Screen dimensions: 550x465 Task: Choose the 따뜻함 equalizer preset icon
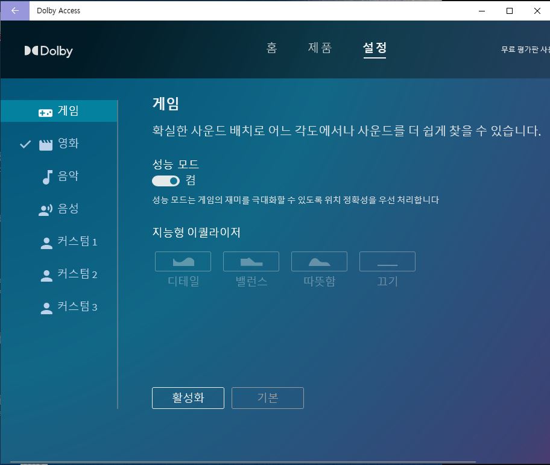319,261
